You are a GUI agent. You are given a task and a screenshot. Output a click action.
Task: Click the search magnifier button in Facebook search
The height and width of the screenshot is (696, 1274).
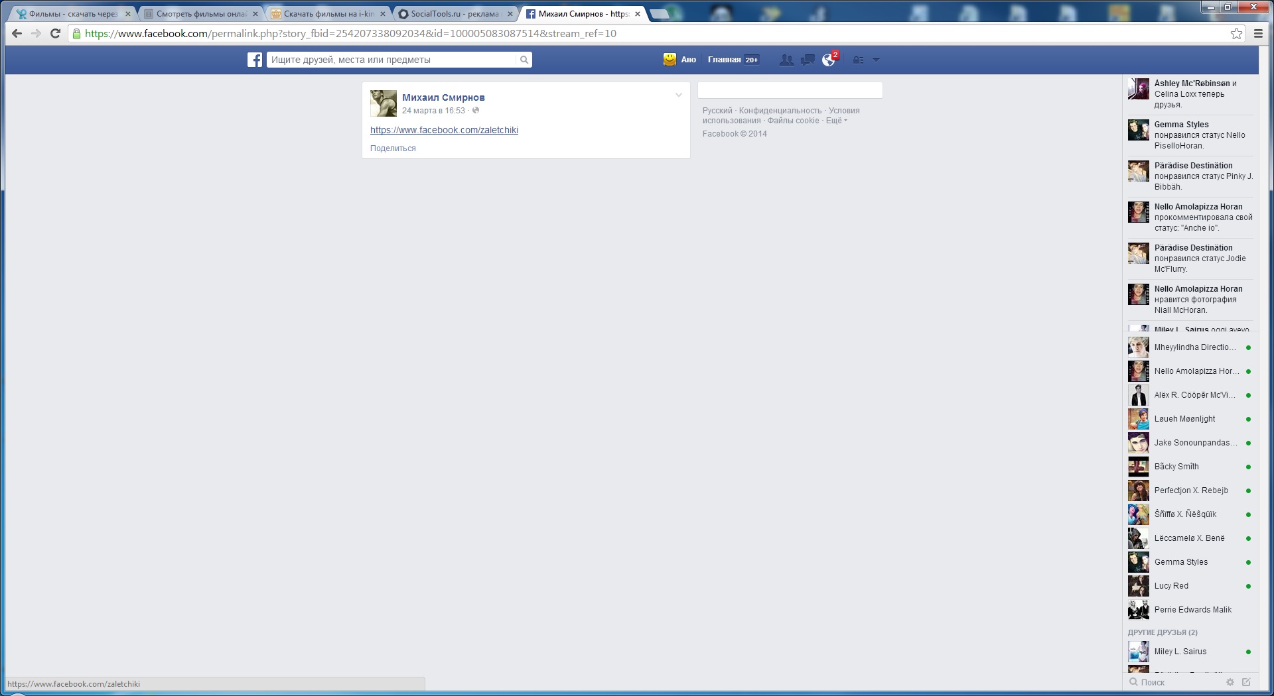pyautogui.click(x=524, y=60)
